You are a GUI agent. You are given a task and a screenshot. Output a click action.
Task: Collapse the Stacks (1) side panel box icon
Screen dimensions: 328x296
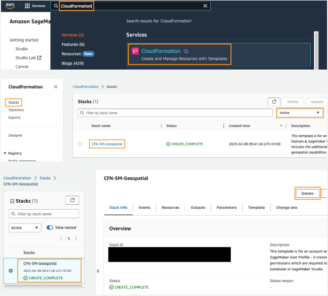(12, 201)
